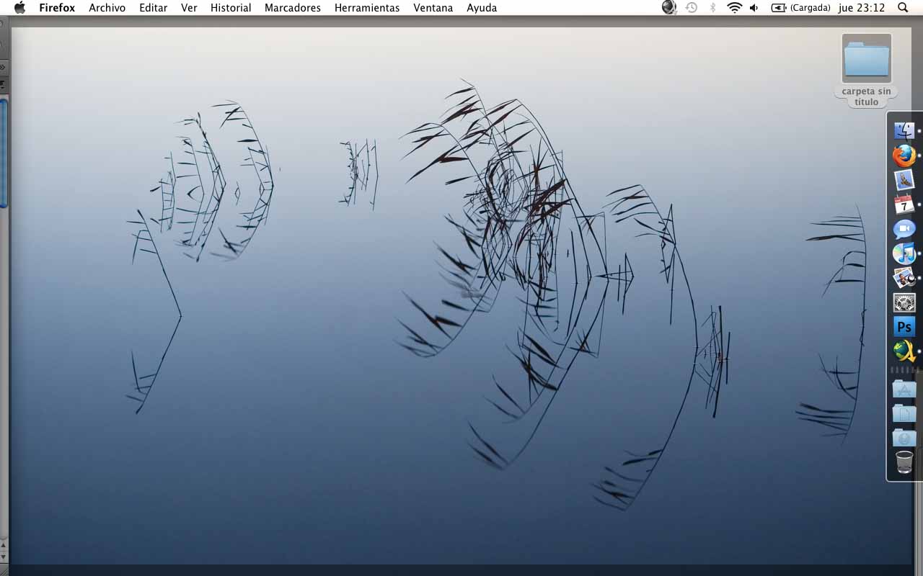
Task: Open the Ver menu
Action: (x=189, y=8)
